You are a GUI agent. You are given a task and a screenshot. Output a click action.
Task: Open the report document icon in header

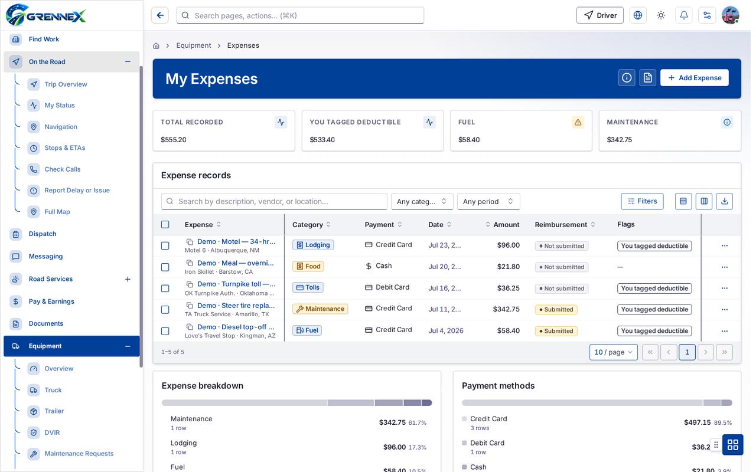pyautogui.click(x=648, y=78)
